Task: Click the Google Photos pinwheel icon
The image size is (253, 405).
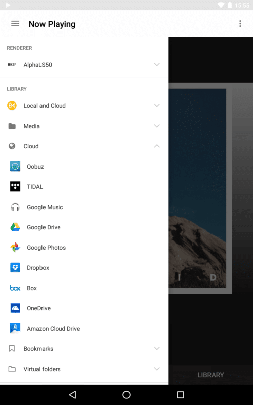Action: click(15, 248)
